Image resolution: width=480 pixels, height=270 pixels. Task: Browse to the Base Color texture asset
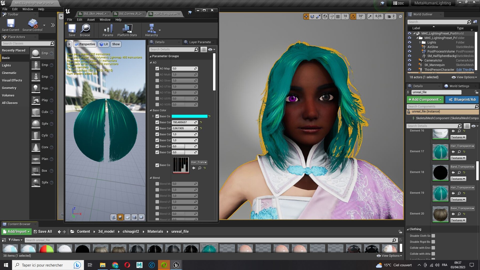199,168
